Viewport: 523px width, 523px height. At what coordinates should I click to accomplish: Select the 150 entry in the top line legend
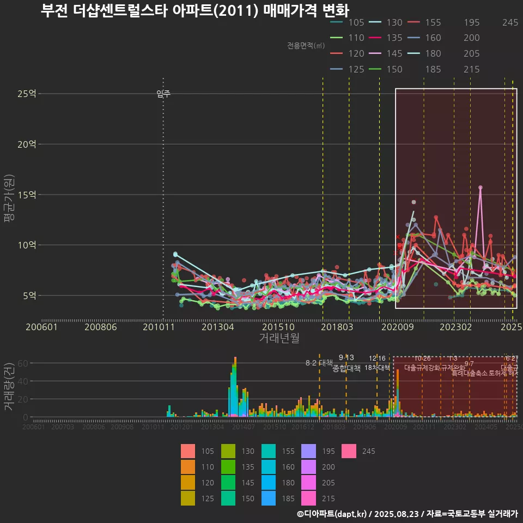click(386, 69)
